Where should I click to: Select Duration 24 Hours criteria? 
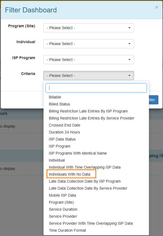tap(64, 132)
